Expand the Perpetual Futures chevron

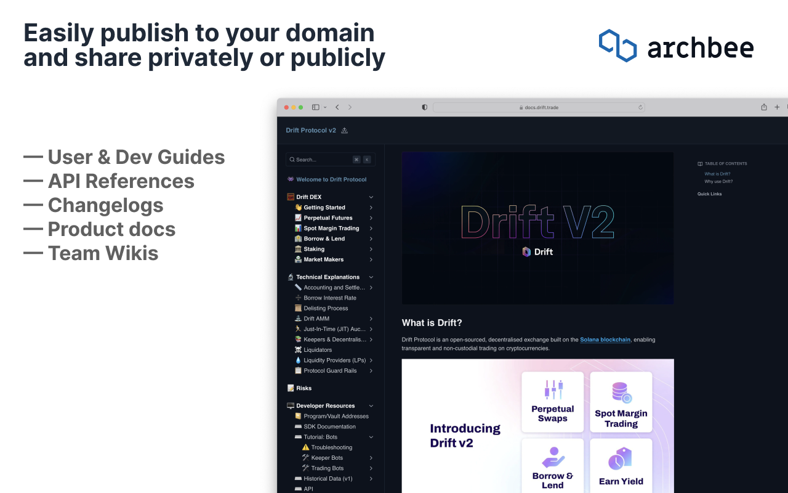(371, 218)
